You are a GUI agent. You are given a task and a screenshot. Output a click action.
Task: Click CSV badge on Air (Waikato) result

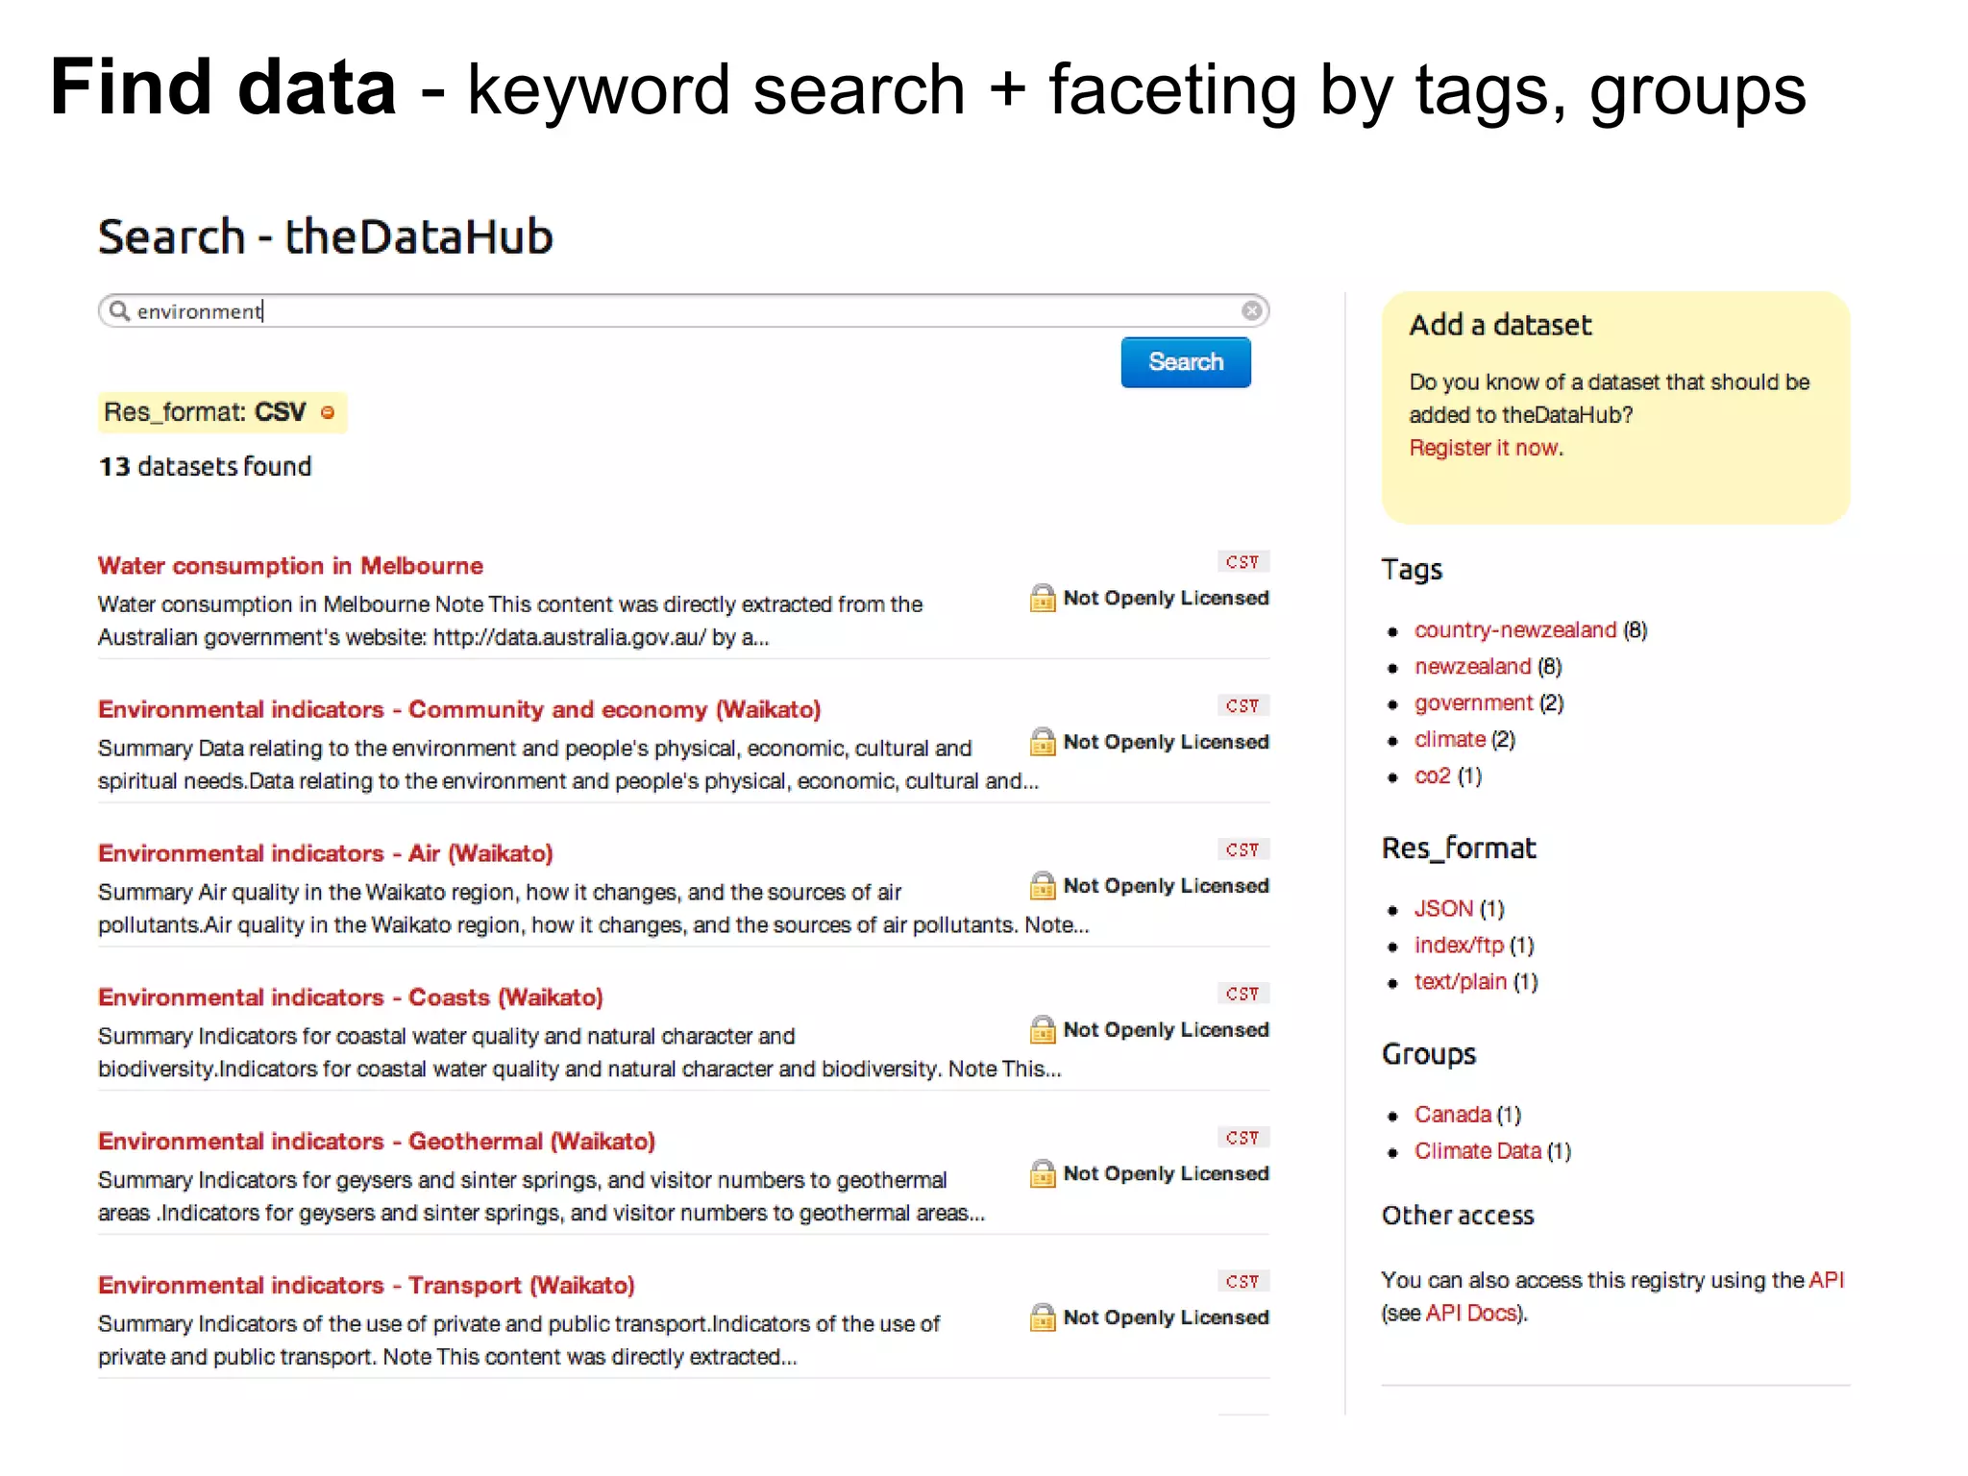1242,849
